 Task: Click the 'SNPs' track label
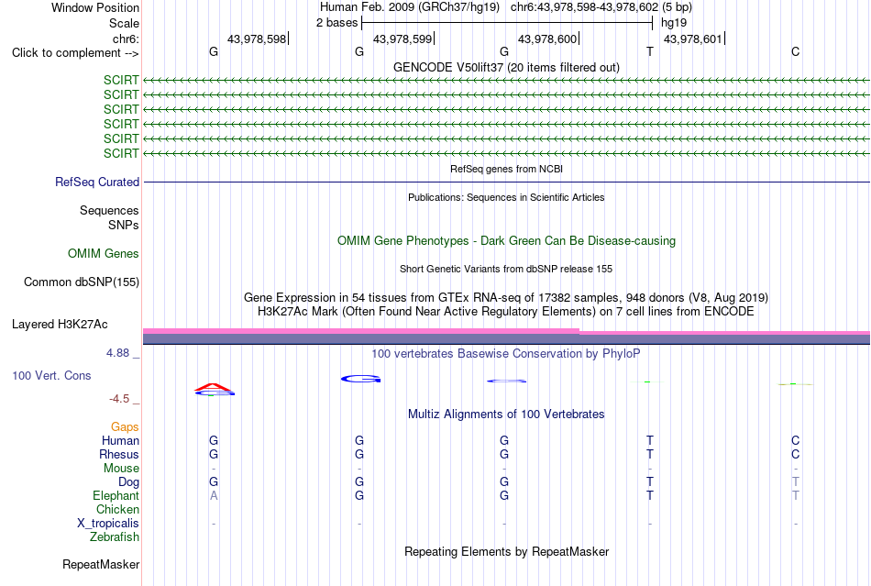[124, 225]
